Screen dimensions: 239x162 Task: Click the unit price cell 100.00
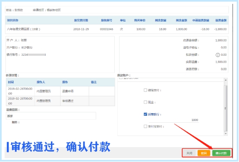[141, 29]
